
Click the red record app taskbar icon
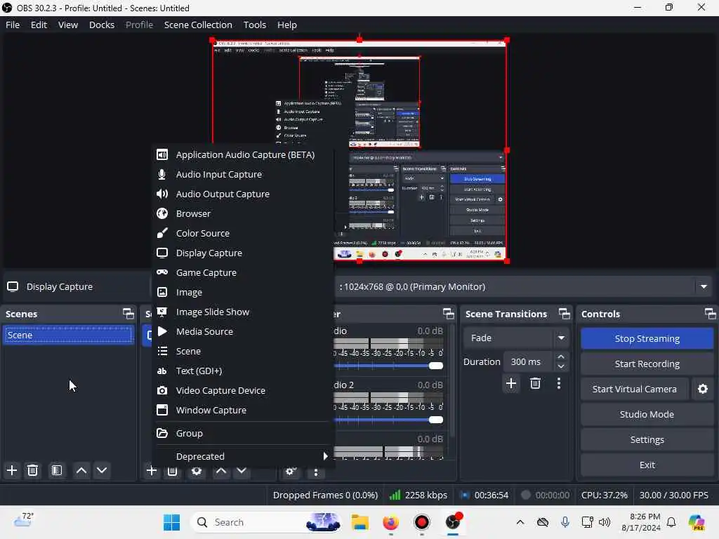pyautogui.click(x=421, y=522)
